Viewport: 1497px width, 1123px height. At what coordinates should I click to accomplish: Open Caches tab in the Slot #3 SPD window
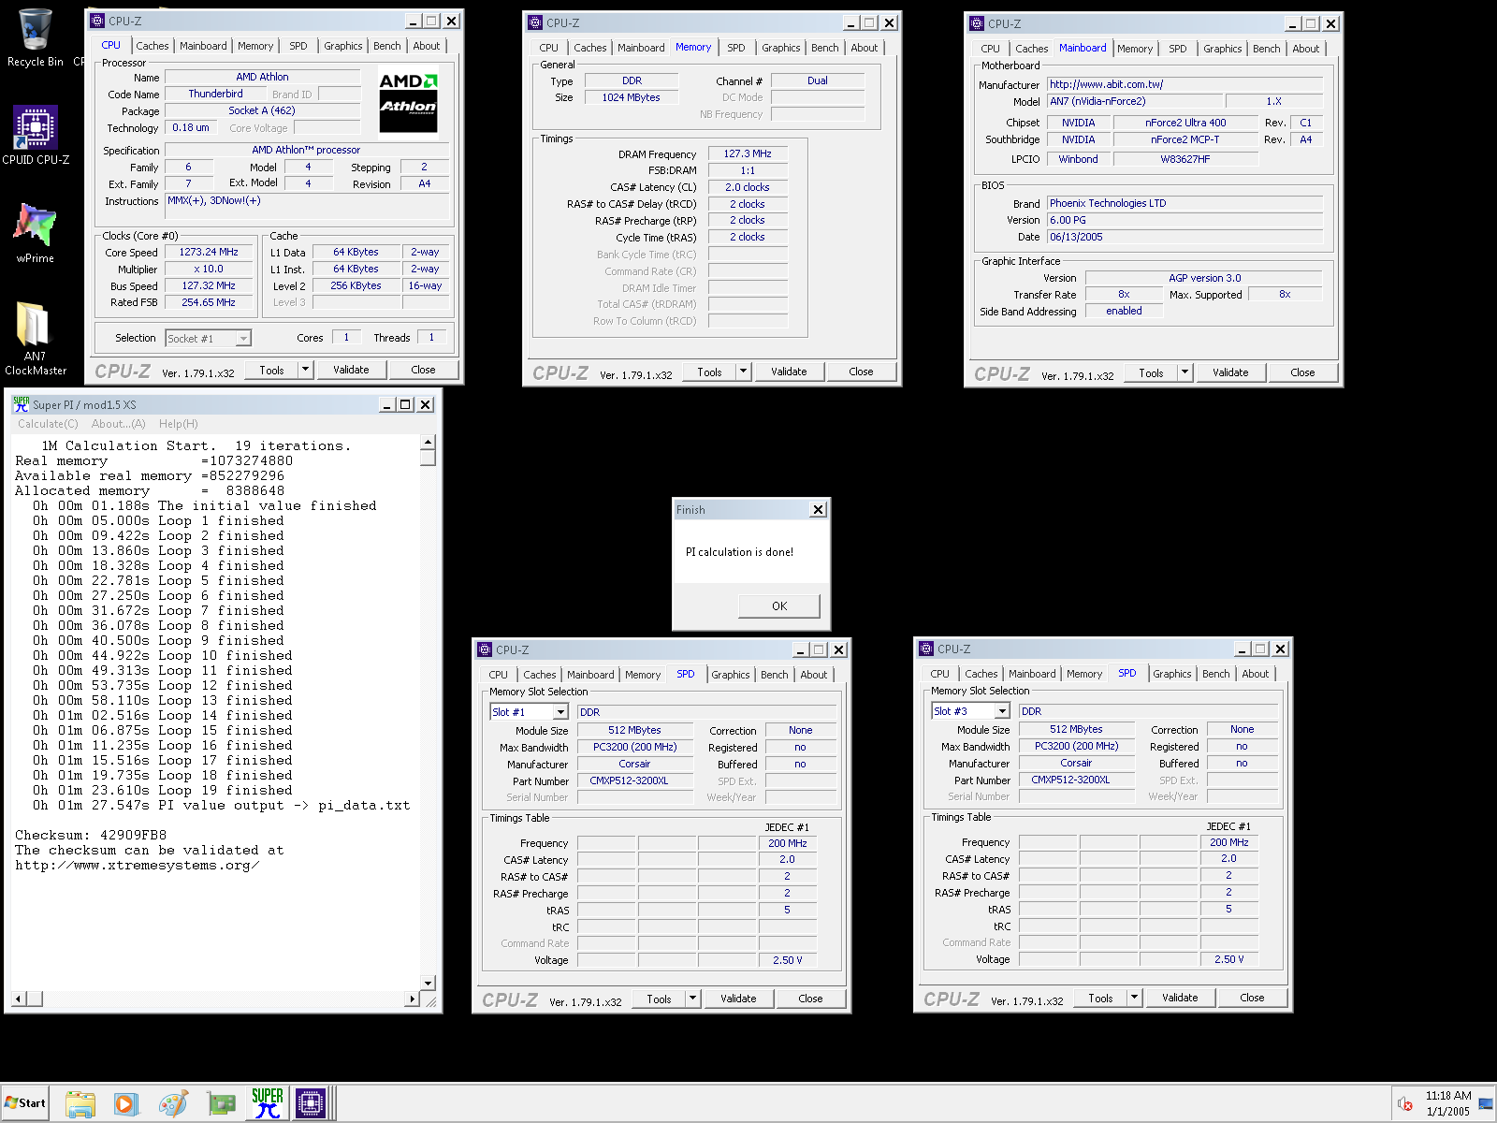pos(981,674)
